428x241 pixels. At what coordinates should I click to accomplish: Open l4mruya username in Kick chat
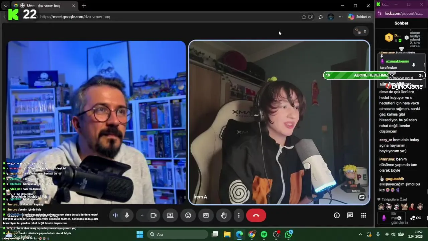pyautogui.click(x=388, y=159)
